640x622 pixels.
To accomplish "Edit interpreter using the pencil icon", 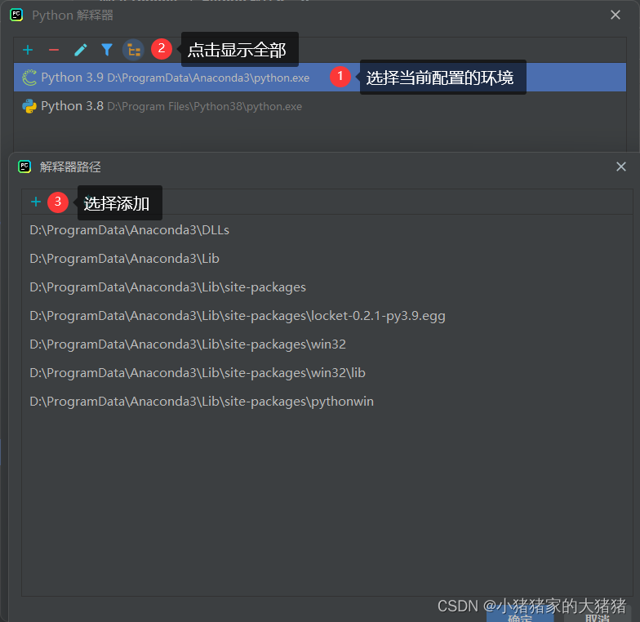I will [80, 50].
